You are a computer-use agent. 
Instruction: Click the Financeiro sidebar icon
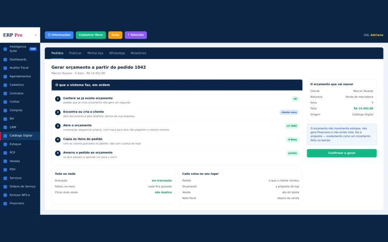(5, 203)
